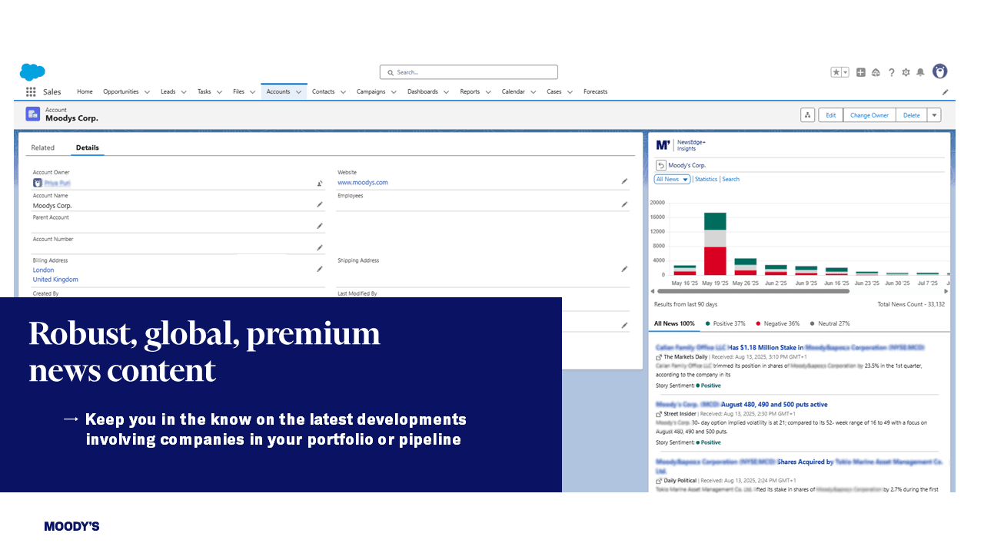Open the Daily Political external link icon

click(x=659, y=480)
